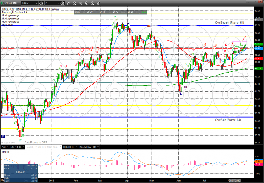Image resolution: width=264 pixels, height=183 pixels.
Task: Click the pop-out window button in title bar
Action: click(x=248, y=1)
